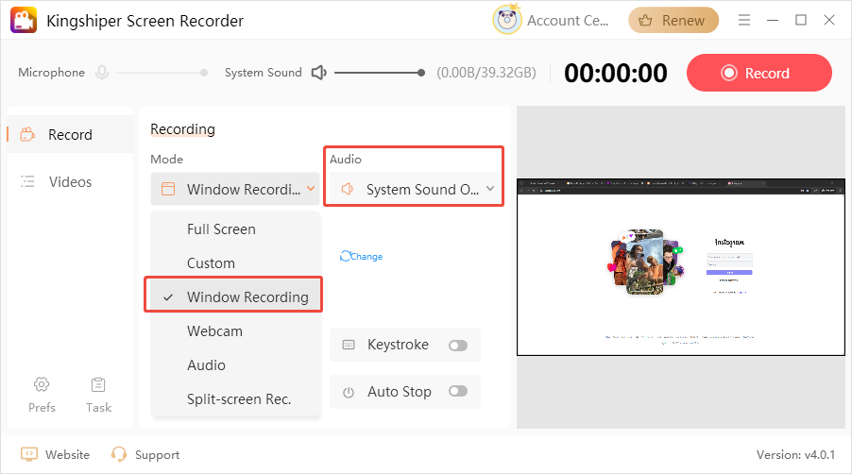Screen dimensions: 852x474
Task: Expand the Mode dropdown showing Window Recording
Action: (x=235, y=189)
